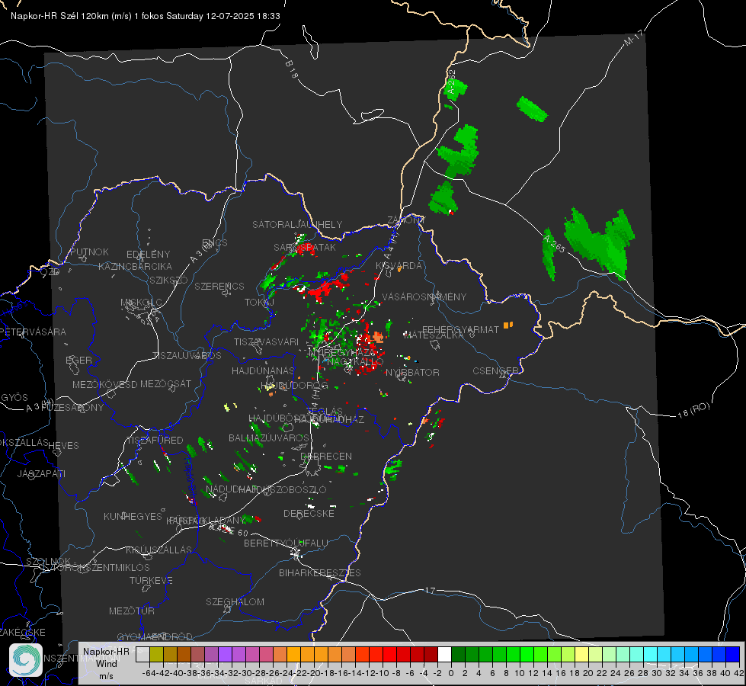Click the small orange echo east of FEHÉRGYARMAT
The height and width of the screenshot is (686, 746).
[508, 325]
